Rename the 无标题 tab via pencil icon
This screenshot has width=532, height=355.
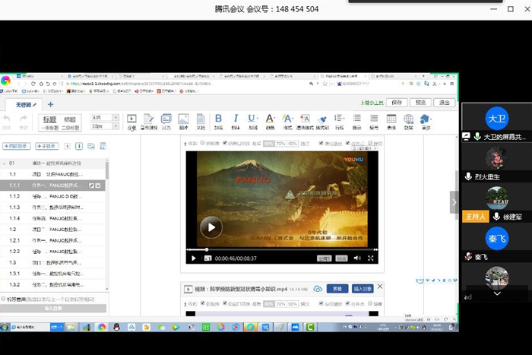(x=35, y=105)
